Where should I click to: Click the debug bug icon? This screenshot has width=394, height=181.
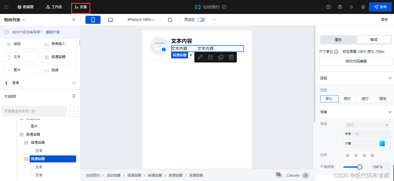point(363,7)
